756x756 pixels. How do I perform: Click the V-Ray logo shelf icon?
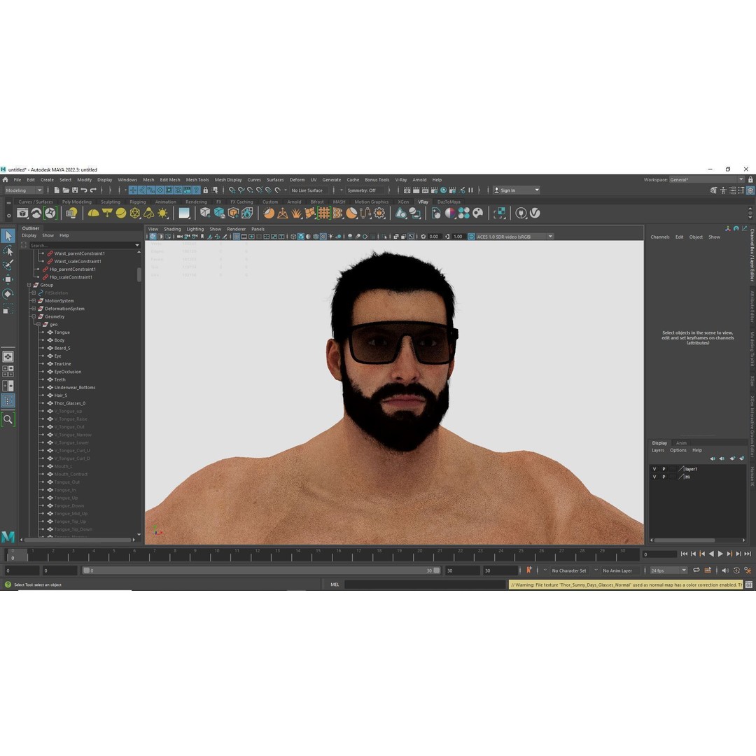pos(535,213)
